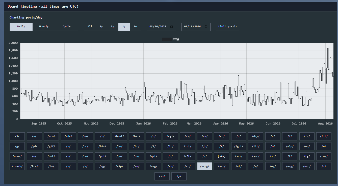
Task: Select the /pol/ board button
Action: point(102,156)
